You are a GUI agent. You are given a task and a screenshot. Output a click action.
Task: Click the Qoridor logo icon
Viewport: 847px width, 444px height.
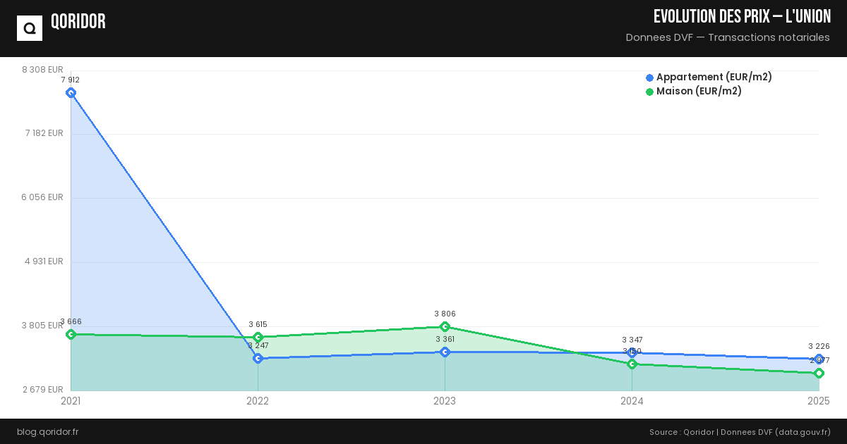(x=30, y=28)
